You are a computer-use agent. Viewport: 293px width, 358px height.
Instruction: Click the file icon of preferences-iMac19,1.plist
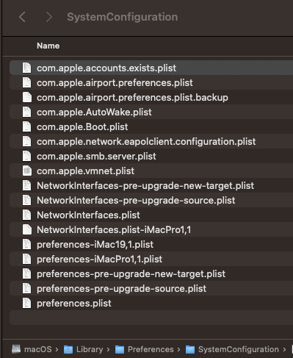(26, 244)
